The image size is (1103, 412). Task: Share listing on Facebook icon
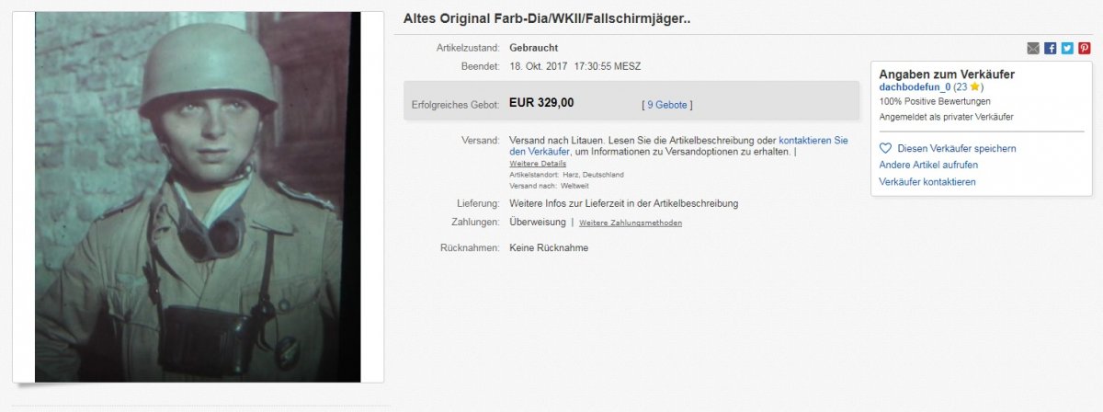pos(1051,49)
